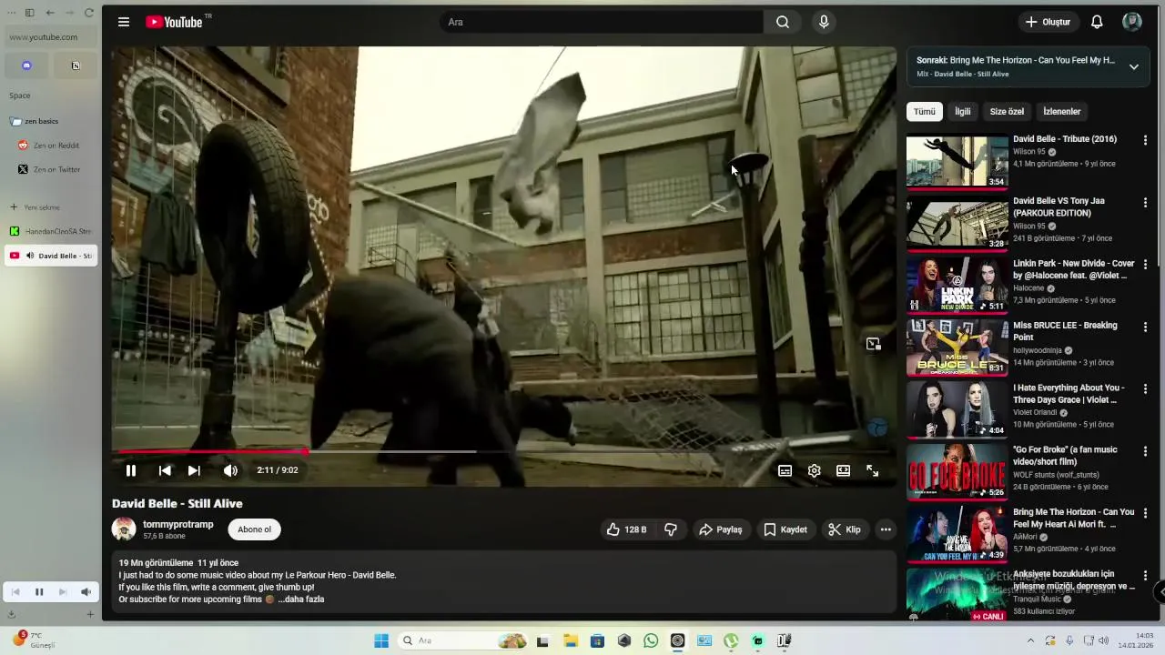The width and height of the screenshot is (1165, 655).
Task: Select the İzlenenler filter chip
Action: 1062,111
